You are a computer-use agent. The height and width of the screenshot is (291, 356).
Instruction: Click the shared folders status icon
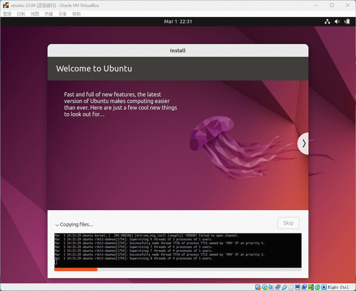(291, 287)
